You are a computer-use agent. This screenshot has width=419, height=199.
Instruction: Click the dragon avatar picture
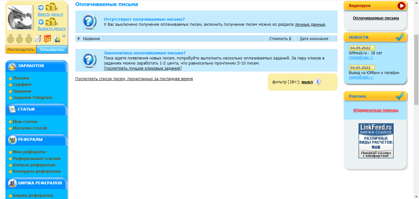click(x=20, y=18)
